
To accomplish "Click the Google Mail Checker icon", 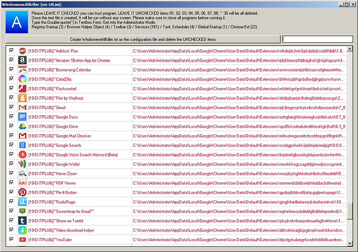I will [x=22, y=136].
